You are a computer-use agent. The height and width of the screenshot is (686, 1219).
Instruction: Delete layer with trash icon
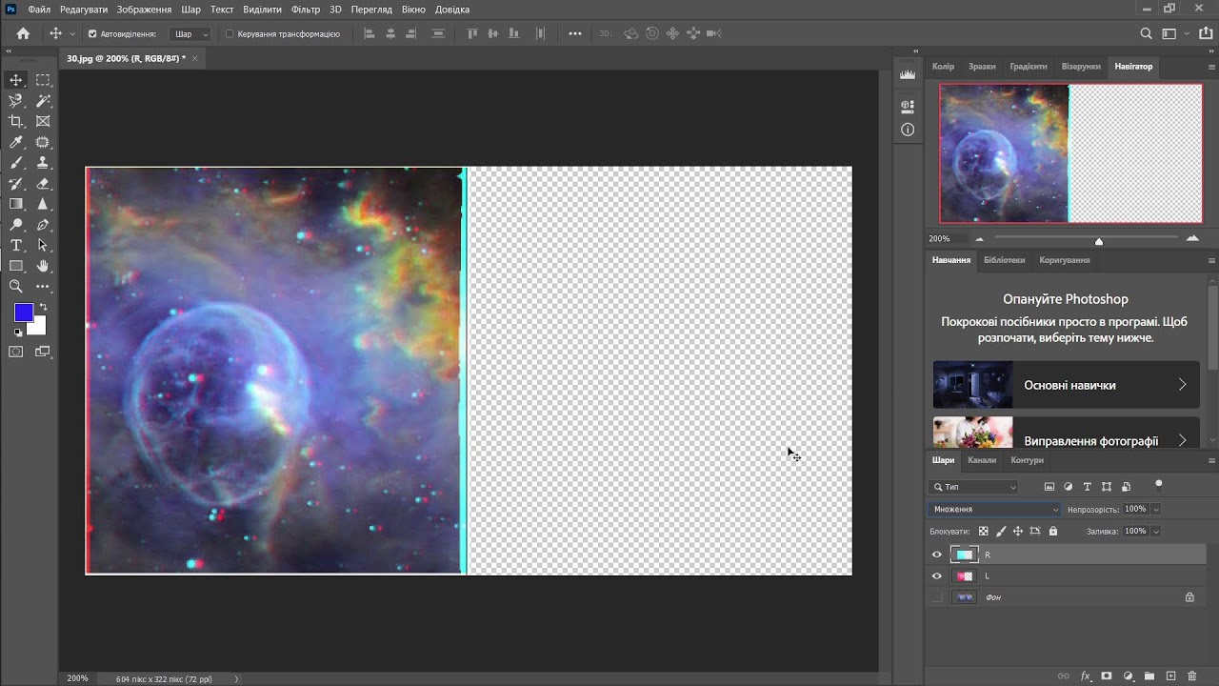[1192, 676]
